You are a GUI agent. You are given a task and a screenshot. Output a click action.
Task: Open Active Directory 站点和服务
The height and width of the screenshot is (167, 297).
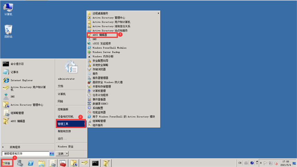[123, 31]
